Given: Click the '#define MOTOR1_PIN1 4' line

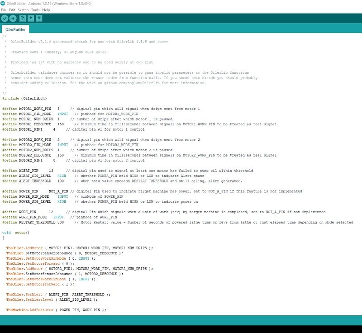Looking at the screenshot, I should 73,129.
